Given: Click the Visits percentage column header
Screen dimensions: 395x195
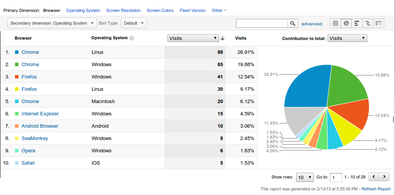Looking at the screenshot, I should click(241, 38).
